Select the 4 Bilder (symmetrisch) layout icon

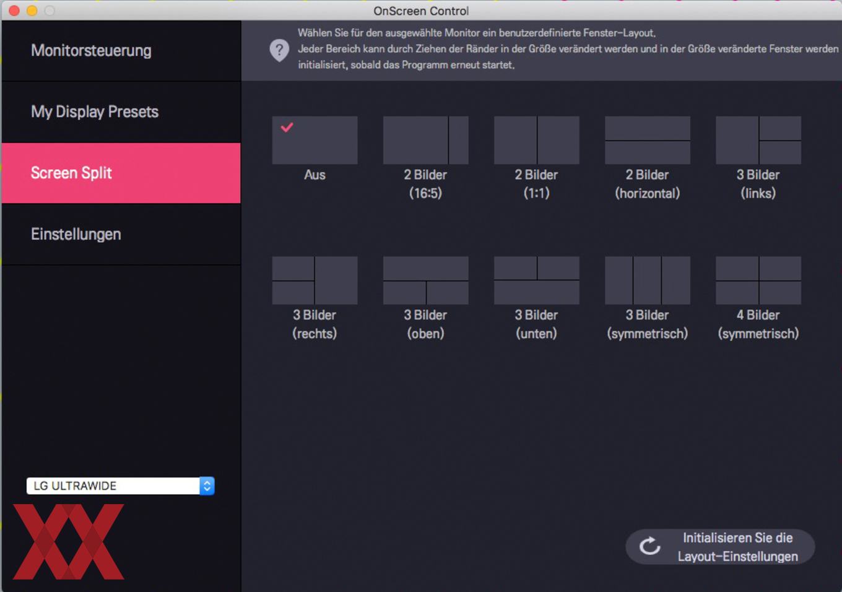pyautogui.click(x=758, y=281)
